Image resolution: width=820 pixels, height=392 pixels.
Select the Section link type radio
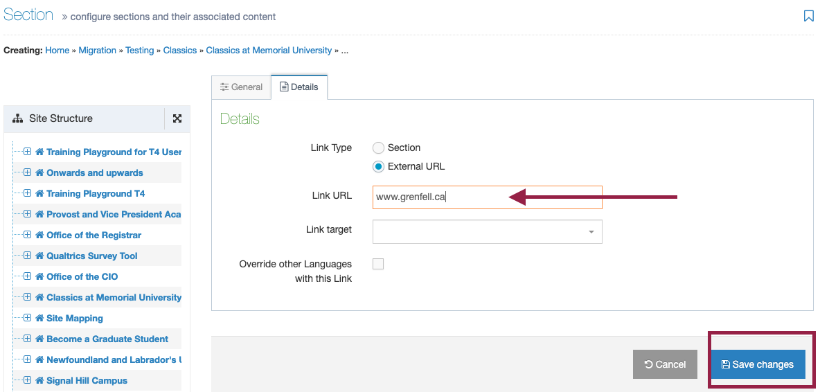click(x=379, y=148)
